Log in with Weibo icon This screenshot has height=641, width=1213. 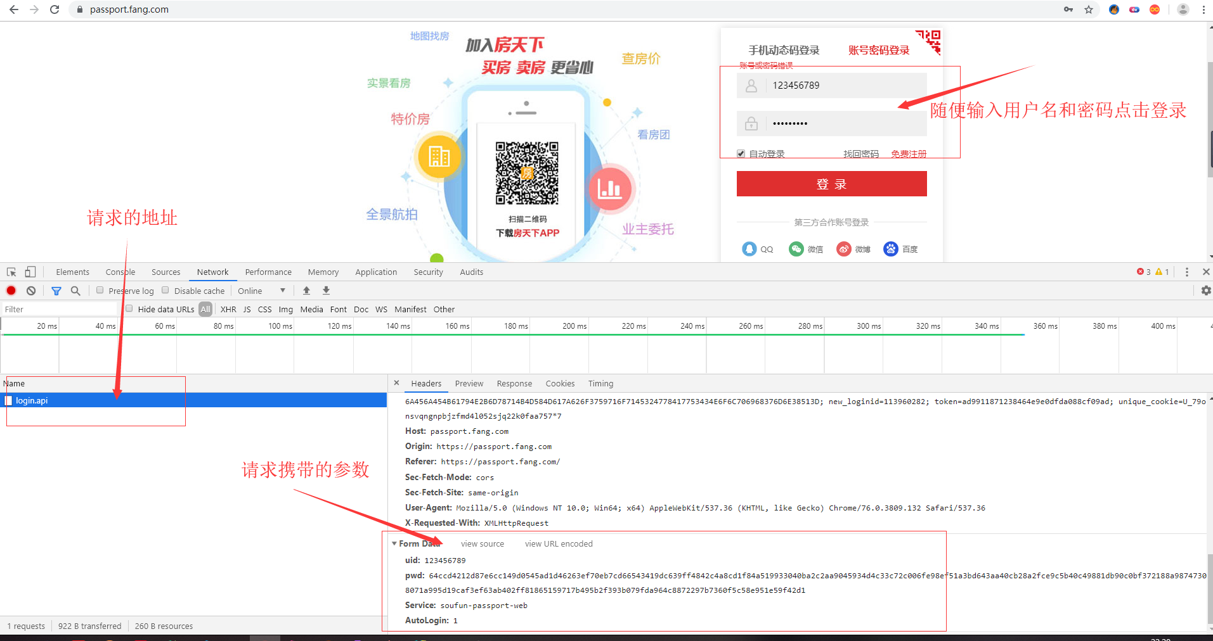tap(844, 249)
